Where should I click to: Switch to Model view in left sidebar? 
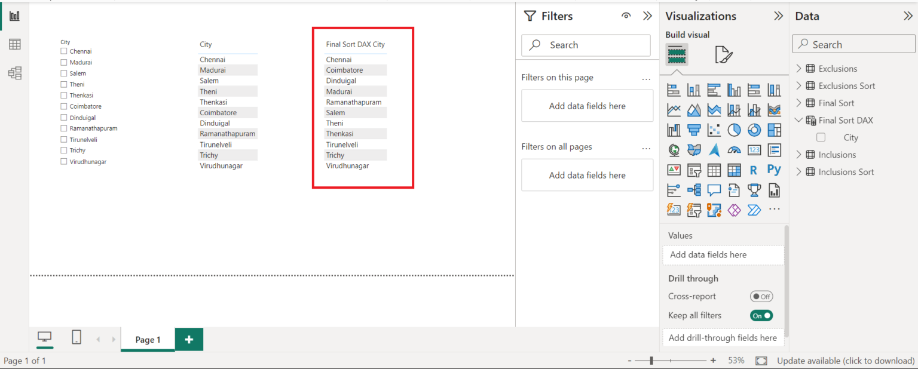14,73
